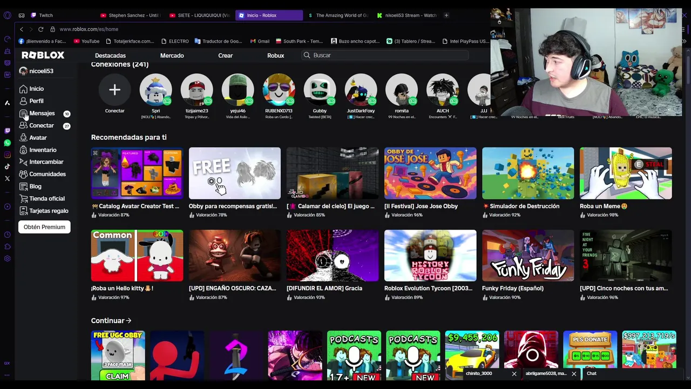Open the Traductor de Google bookmark
Viewport: 691px width, 389px height.
tap(219, 41)
